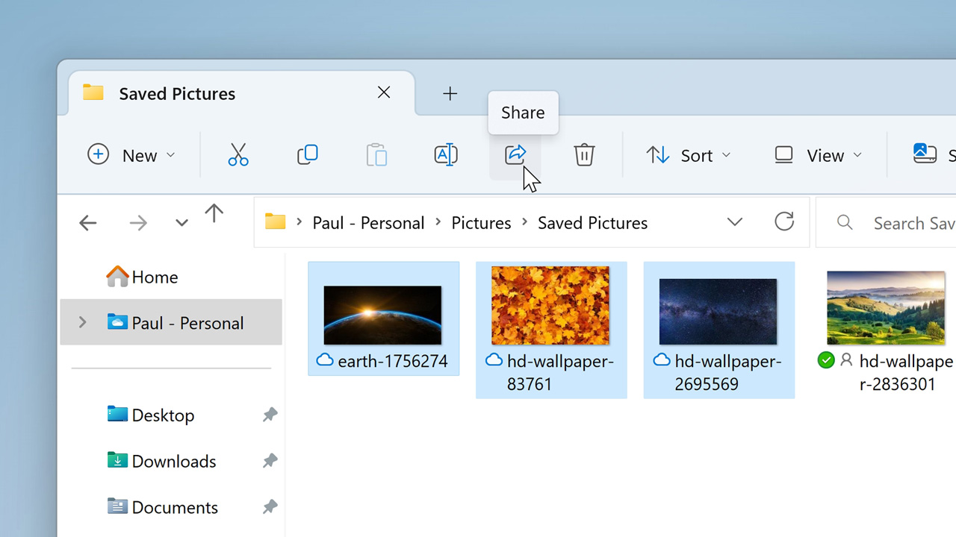Image resolution: width=956 pixels, height=537 pixels.
Task: Open the View dropdown menu
Action: [818, 155]
